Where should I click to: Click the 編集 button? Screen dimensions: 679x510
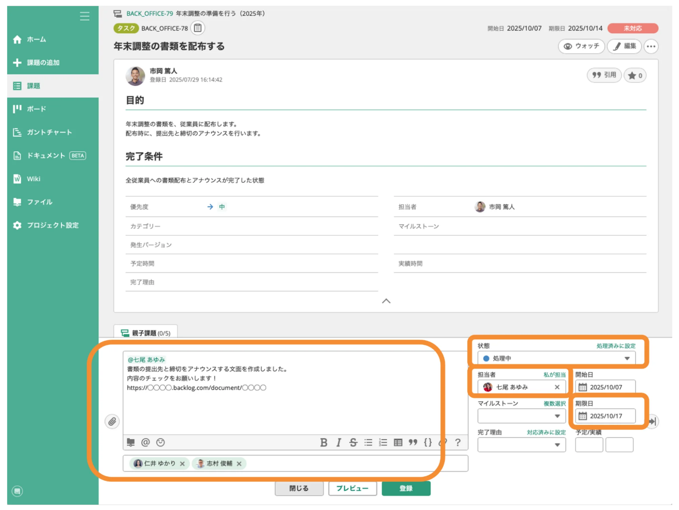(624, 46)
